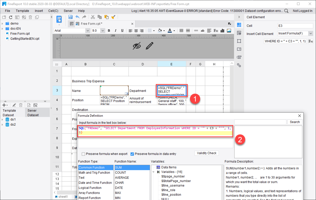Screen dimensions: 316x200
Task: Click the Copy icon in toolbar
Action: (100, 17)
